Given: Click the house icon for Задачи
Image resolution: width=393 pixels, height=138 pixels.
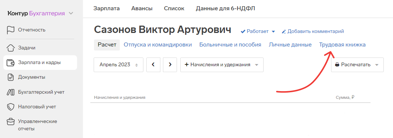Looking at the screenshot, I should 11,48.
